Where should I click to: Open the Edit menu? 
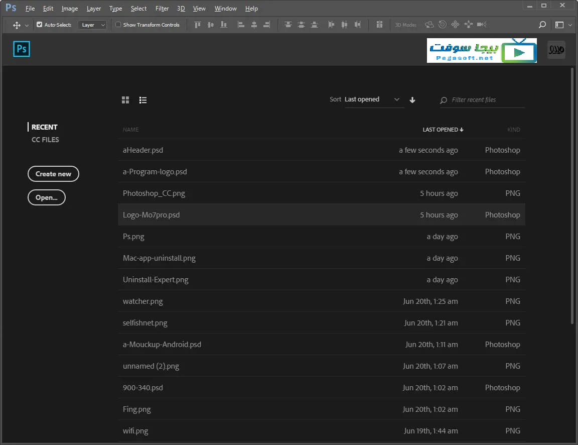point(48,9)
